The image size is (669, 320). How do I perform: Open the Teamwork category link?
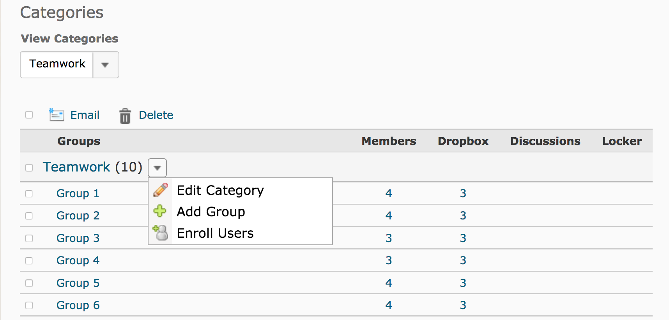click(76, 167)
